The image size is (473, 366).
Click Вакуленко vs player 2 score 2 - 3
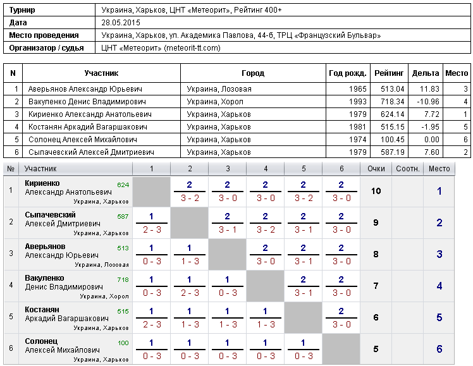tap(190, 293)
